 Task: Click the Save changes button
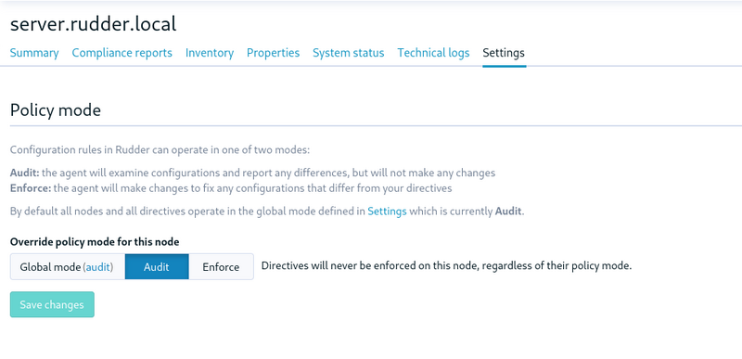52,304
